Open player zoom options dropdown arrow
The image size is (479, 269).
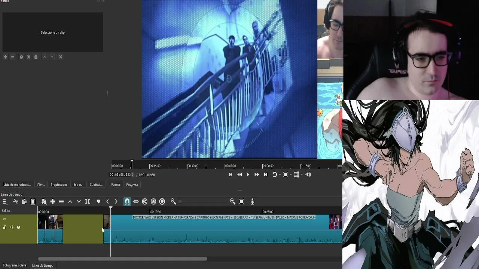tap(291, 174)
